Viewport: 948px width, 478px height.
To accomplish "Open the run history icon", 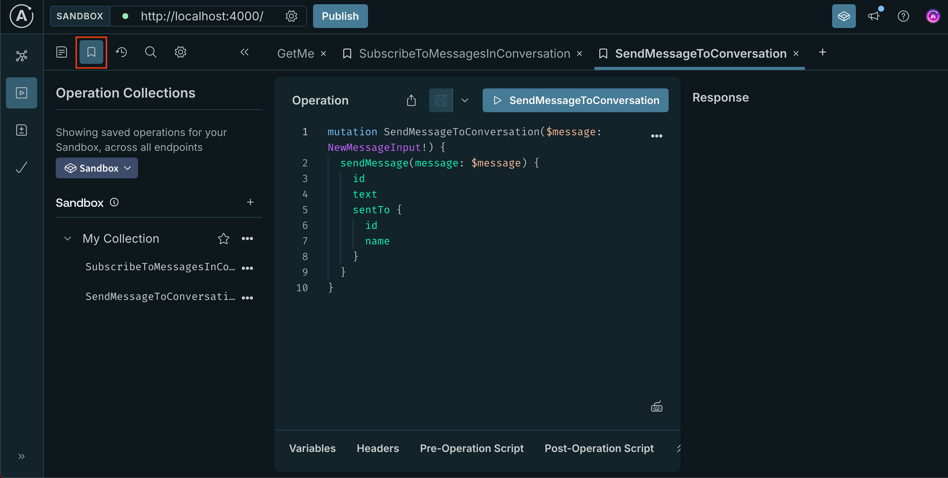I will pyautogui.click(x=121, y=52).
